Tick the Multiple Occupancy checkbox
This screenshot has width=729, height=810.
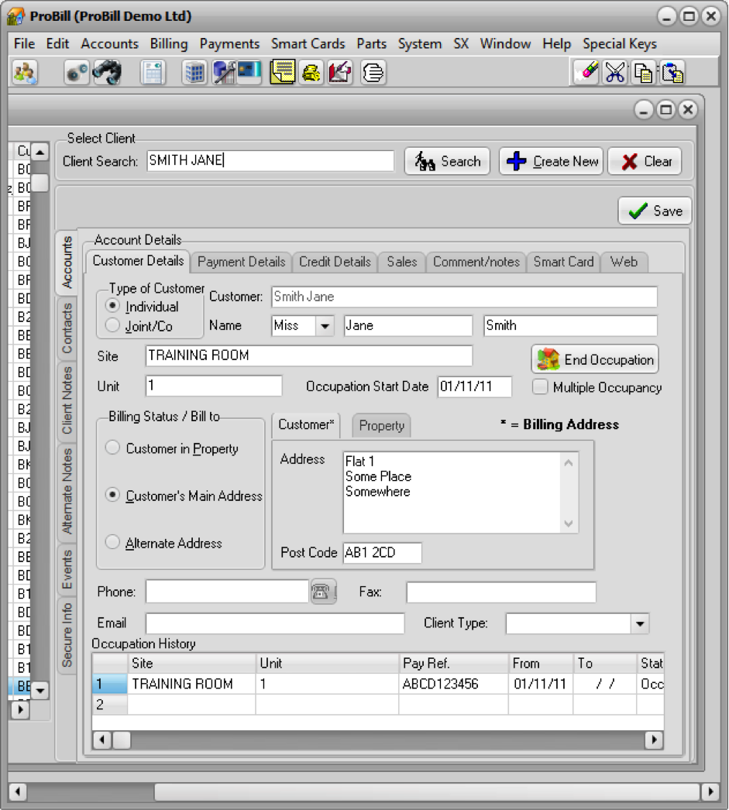(x=540, y=387)
